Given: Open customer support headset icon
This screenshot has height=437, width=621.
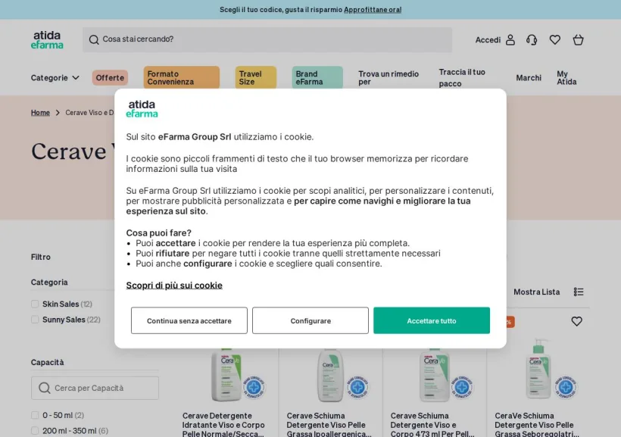Looking at the screenshot, I should coord(532,39).
